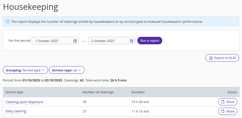The height and width of the screenshot is (118, 242).
Task: Open the Cleaning upon departure link
Action: pyautogui.click(x=24, y=102)
